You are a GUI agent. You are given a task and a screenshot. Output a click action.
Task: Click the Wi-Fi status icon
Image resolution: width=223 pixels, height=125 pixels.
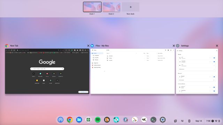click(x=216, y=121)
